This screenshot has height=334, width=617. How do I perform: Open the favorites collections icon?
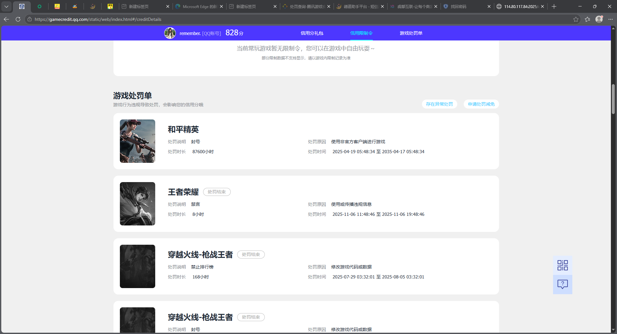587,19
